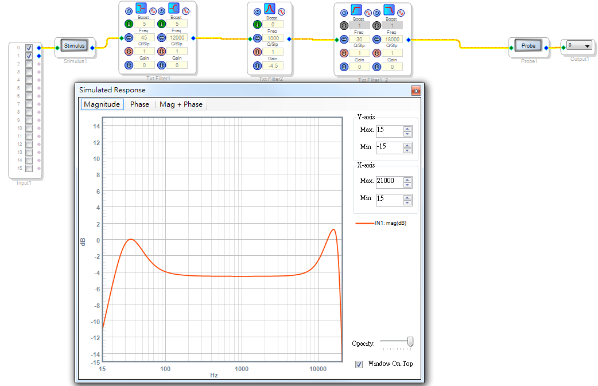Viewport: 598px width, 386px height.
Task: Uncheck the channel 0 checkbox in Input1
Action: [29, 48]
